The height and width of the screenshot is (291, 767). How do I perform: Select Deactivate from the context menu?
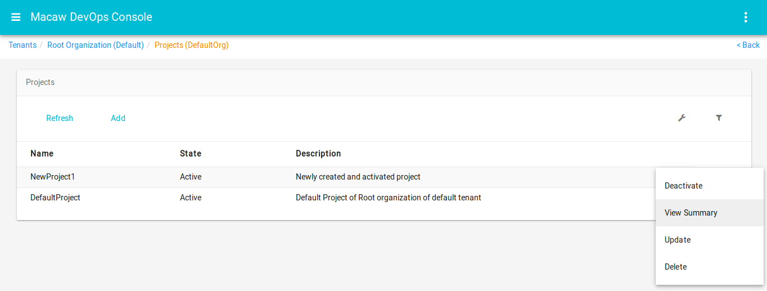683,186
